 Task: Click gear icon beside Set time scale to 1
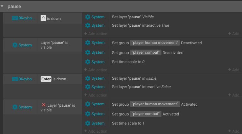[x=88, y=123]
